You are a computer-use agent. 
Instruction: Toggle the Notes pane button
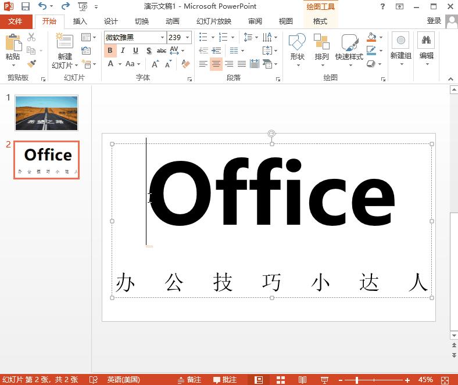tap(189, 380)
